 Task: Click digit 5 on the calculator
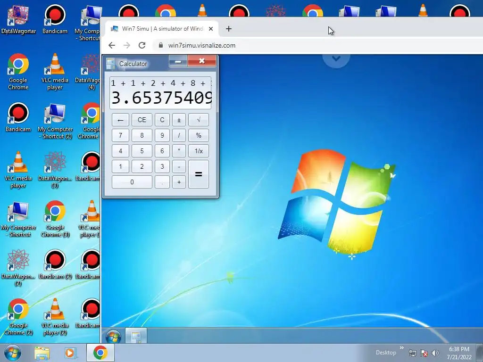click(142, 151)
